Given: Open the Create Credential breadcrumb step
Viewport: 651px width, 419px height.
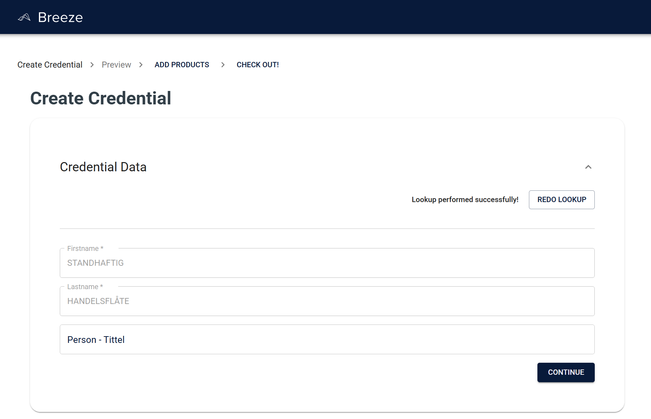Looking at the screenshot, I should 50,65.
